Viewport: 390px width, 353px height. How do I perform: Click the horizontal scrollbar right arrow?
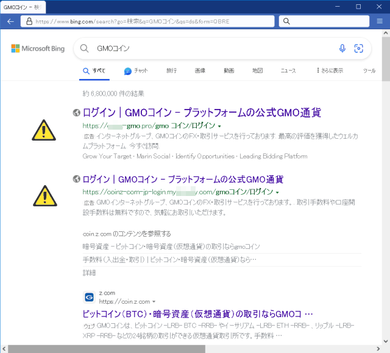378,349
